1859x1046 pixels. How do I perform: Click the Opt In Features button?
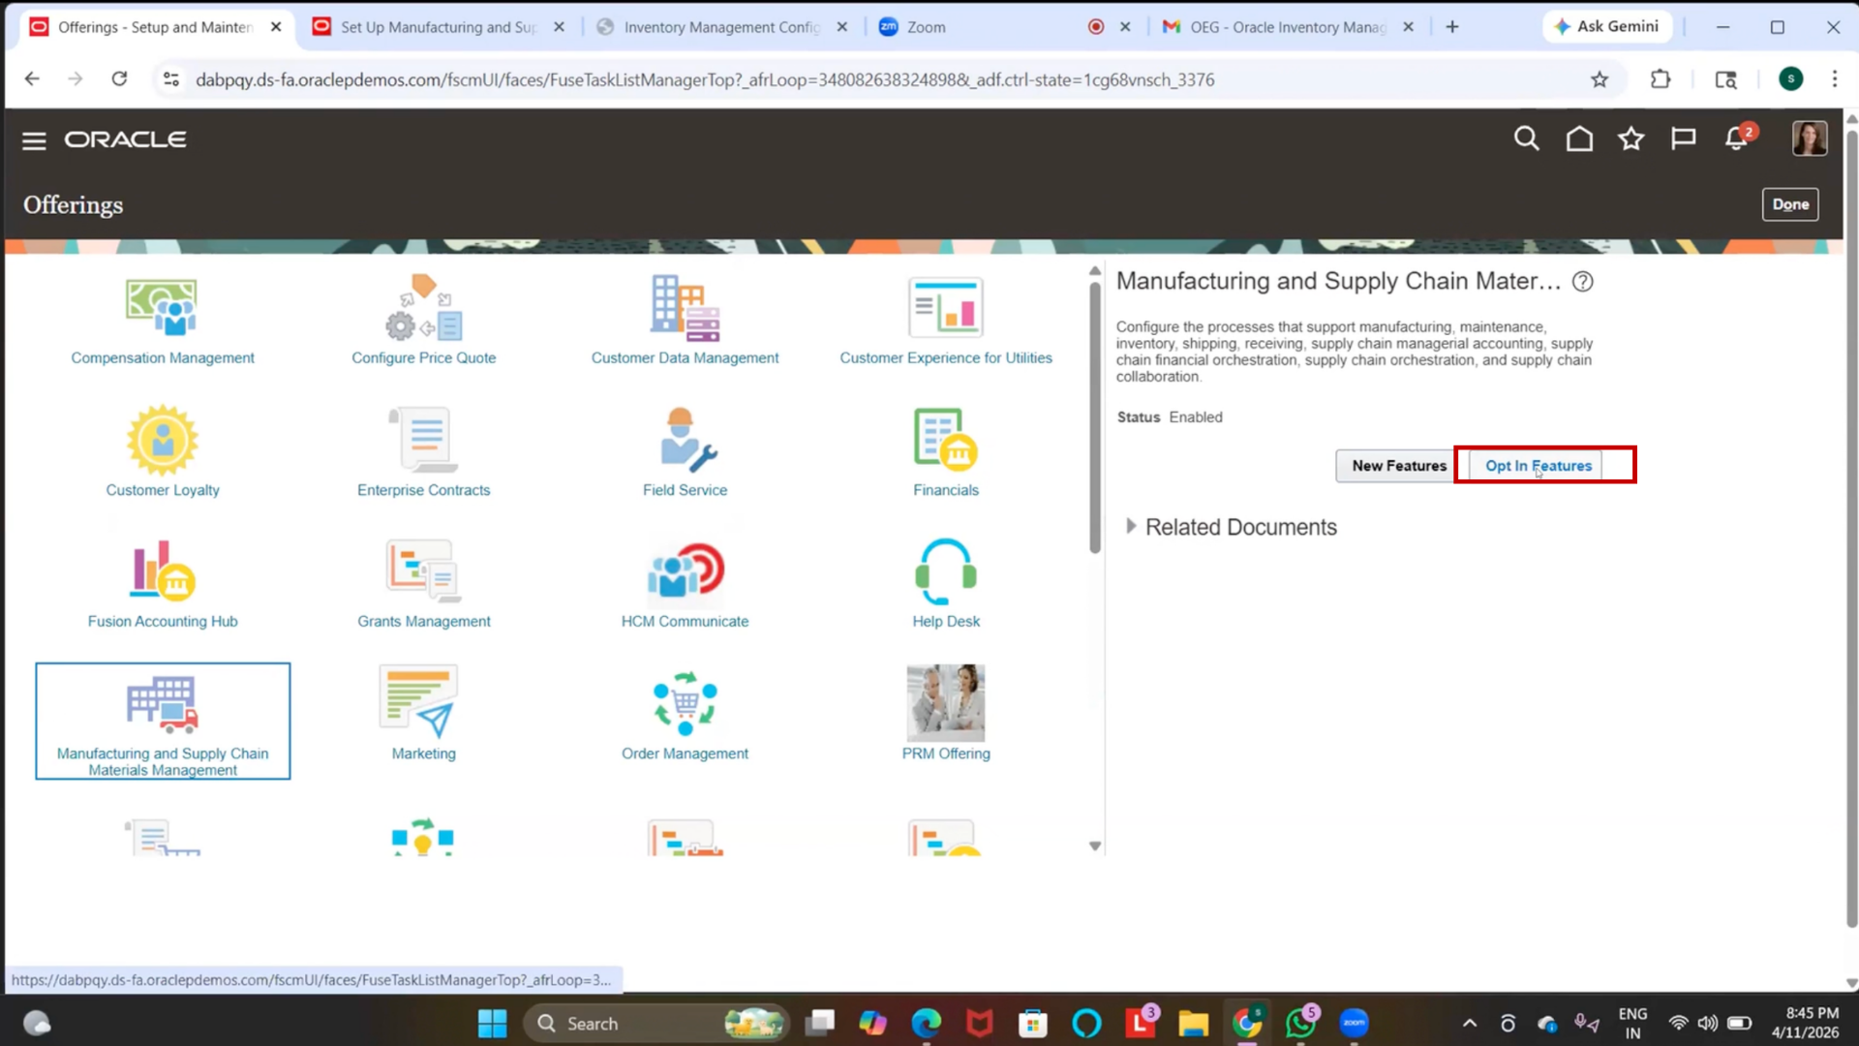[1538, 466]
